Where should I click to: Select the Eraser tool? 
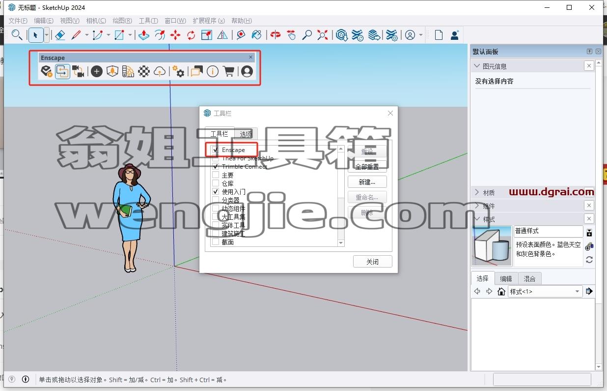coord(60,35)
